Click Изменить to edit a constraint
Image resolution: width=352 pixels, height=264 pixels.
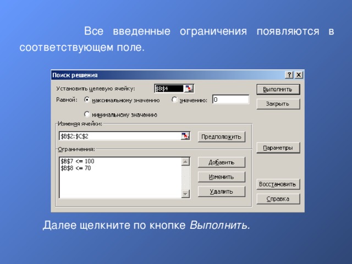[x=221, y=177]
